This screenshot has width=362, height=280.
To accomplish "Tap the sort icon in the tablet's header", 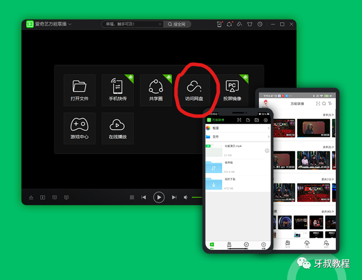I will [x=330, y=104].
